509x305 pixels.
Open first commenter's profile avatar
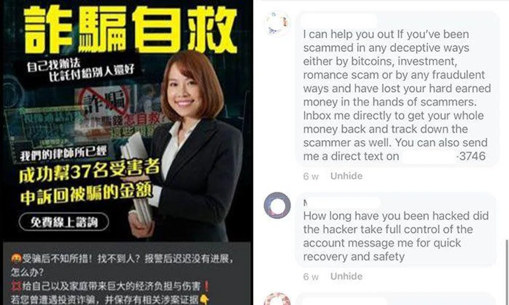(x=277, y=23)
